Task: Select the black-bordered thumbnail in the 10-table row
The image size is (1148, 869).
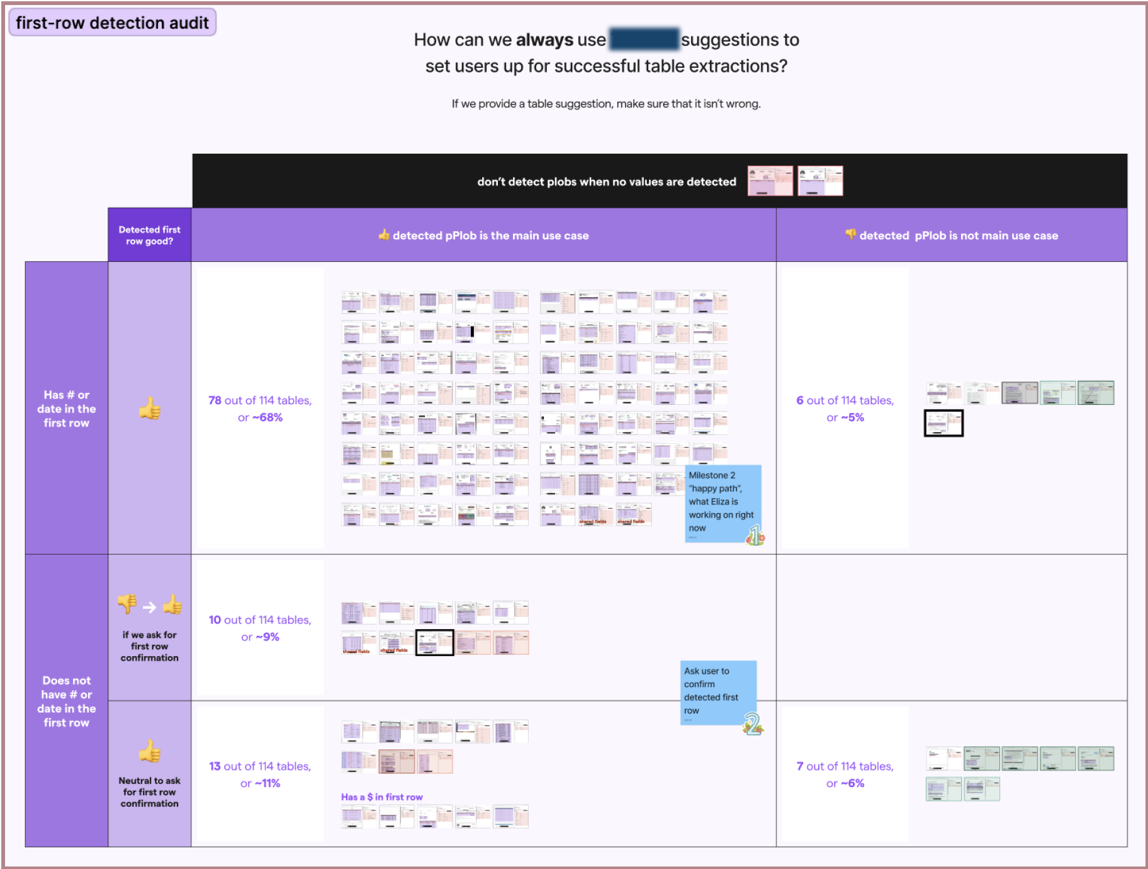Action: point(436,642)
